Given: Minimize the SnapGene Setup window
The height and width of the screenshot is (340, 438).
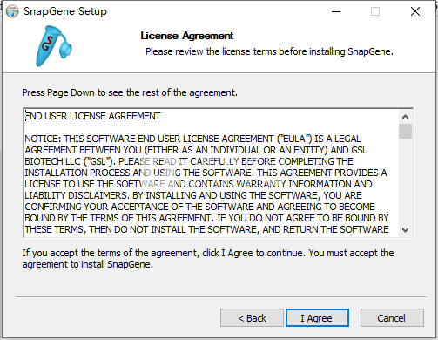Looking at the screenshot, I should pyautogui.click(x=336, y=11).
